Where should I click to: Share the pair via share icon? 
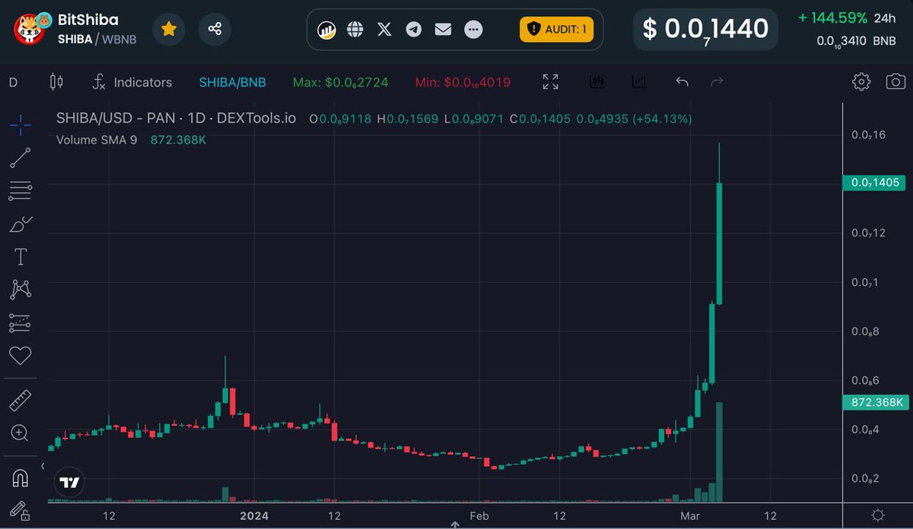click(215, 29)
